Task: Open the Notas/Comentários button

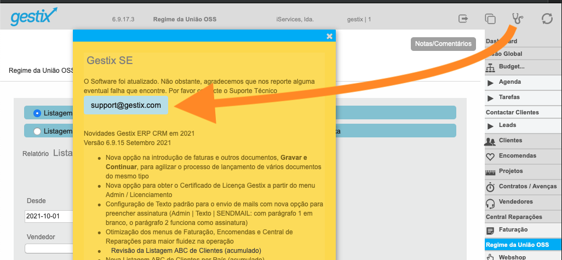Action: pos(443,44)
